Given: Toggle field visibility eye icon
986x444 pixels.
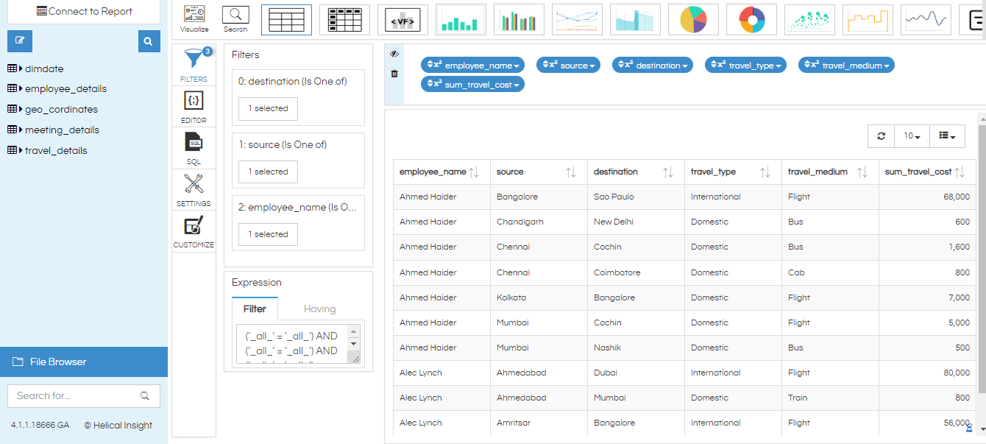Looking at the screenshot, I should click(394, 54).
